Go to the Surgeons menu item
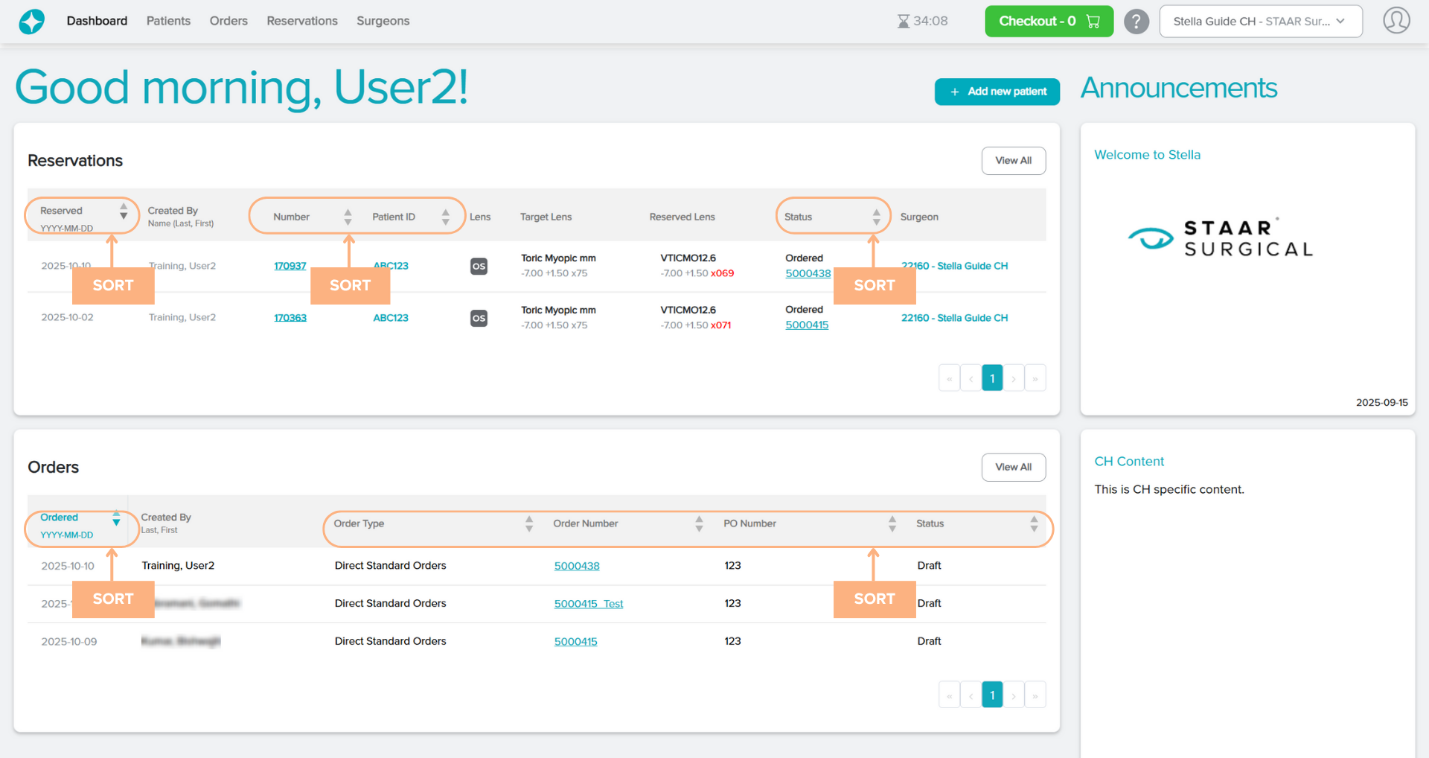This screenshot has width=1429, height=758. [383, 21]
